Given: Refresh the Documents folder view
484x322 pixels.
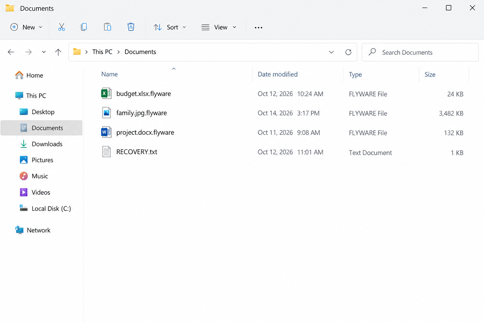Looking at the screenshot, I should click(x=348, y=52).
